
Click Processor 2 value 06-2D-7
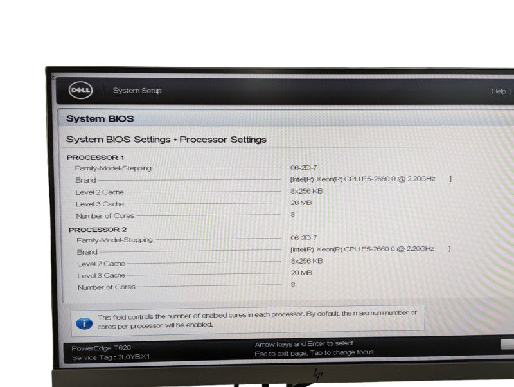(304, 238)
